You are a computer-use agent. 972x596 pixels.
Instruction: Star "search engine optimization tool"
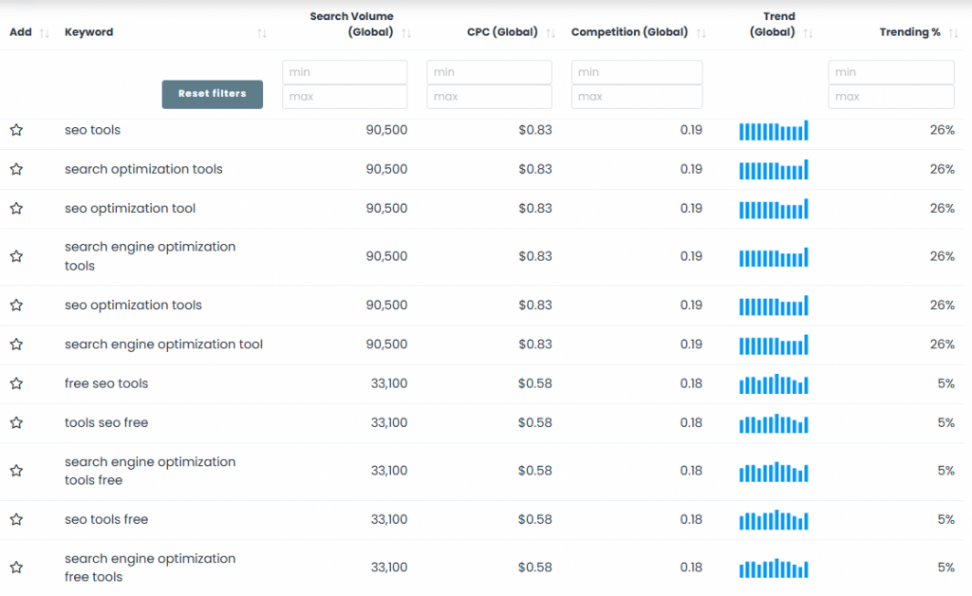point(16,345)
